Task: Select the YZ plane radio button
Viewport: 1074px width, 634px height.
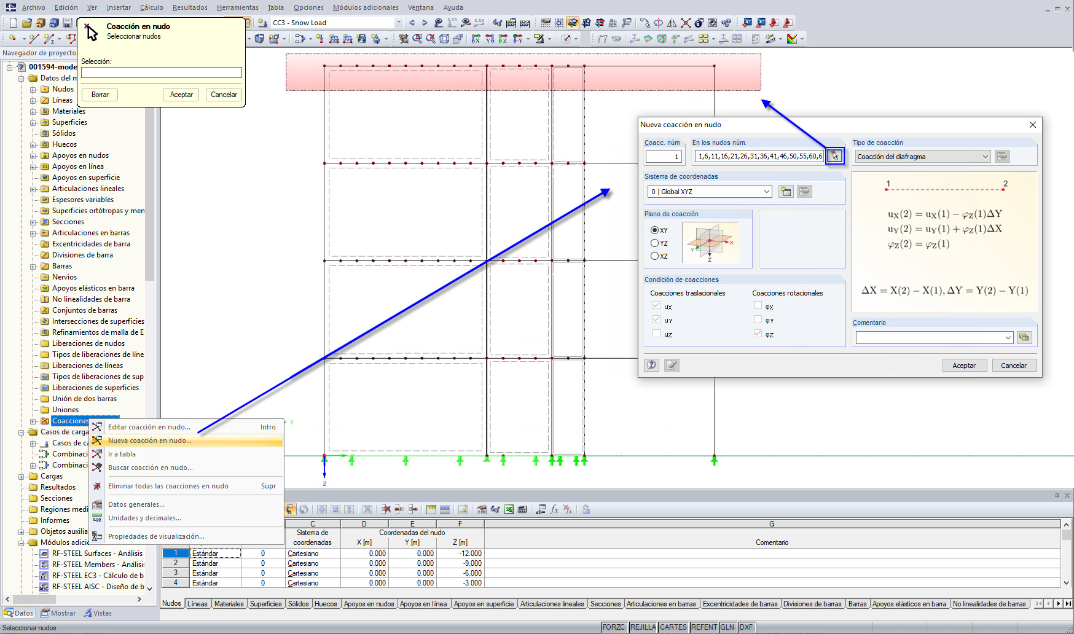Action: [x=654, y=243]
